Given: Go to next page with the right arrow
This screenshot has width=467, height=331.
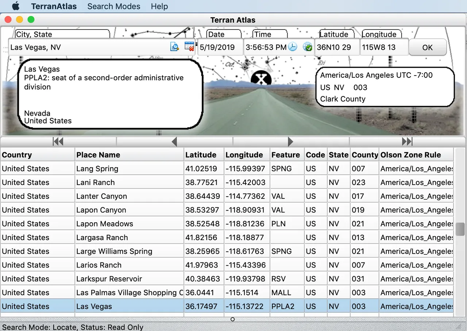Looking at the screenshot, I should pyautogui.click(x=291, y=142).
